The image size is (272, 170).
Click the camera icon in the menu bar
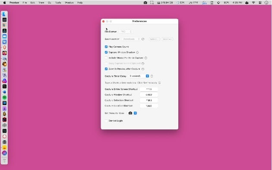pos(145,3)
